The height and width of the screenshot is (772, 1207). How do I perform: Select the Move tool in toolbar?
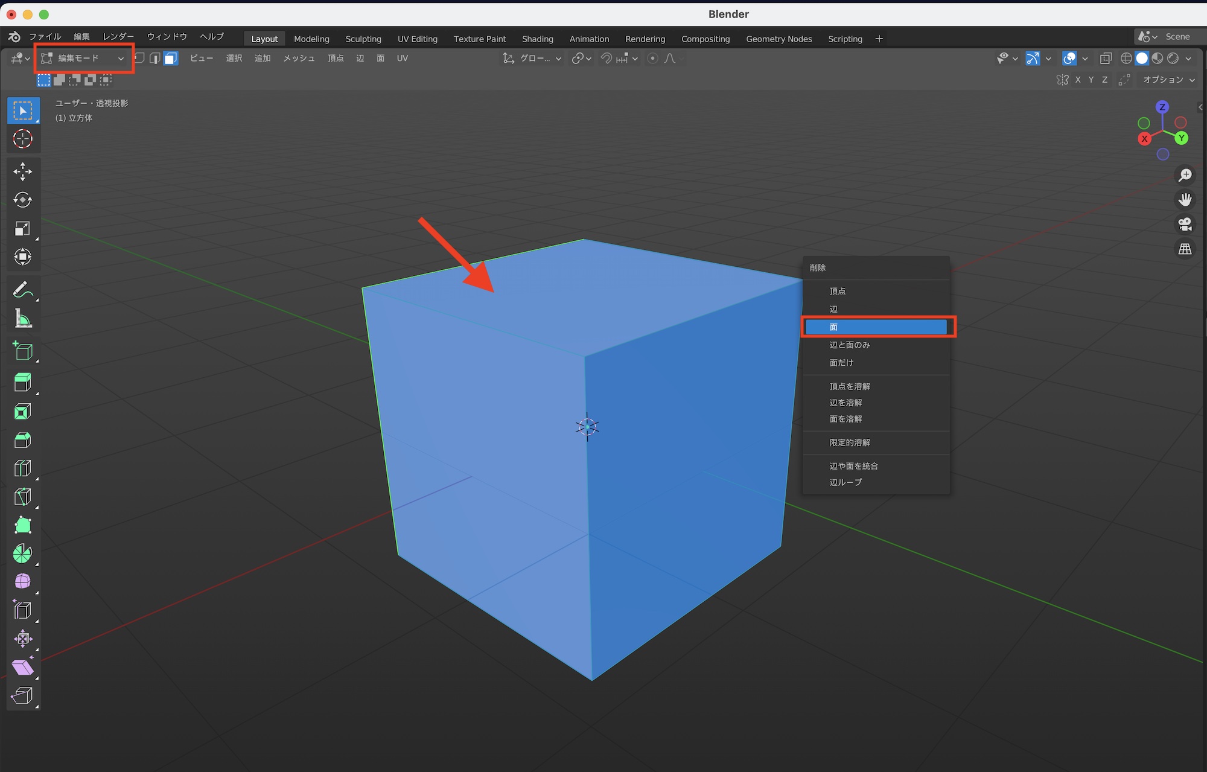(22, 171)
